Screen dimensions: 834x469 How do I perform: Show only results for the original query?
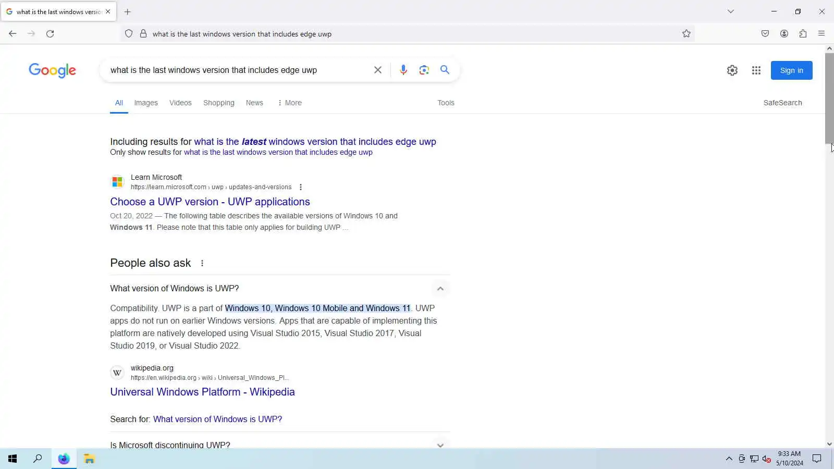278,152
